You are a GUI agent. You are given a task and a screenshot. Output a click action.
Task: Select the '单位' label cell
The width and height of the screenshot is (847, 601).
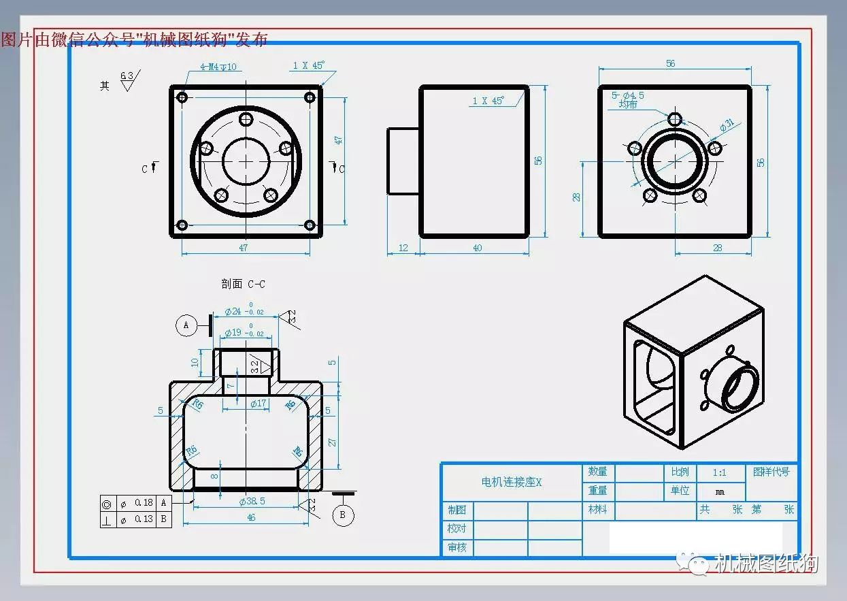point(680,491)
